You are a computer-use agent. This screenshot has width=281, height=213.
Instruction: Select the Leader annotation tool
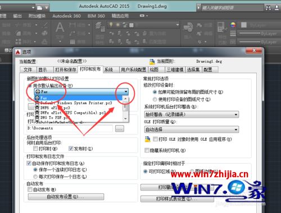tap(72, 34)
